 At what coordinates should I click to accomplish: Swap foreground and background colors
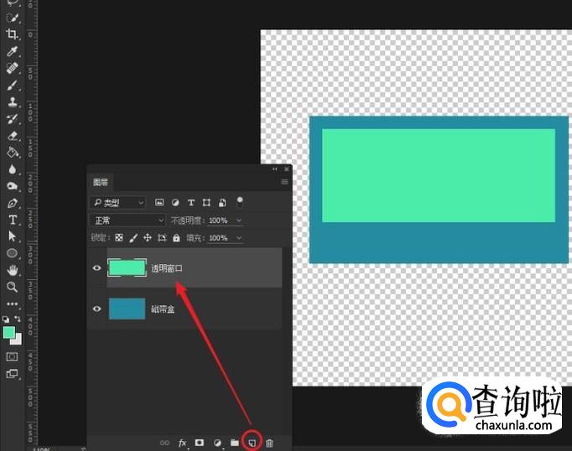tap(18, 319)
